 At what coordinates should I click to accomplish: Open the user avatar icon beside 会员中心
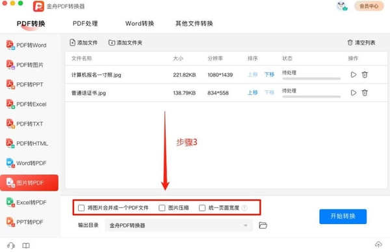pyautogui.click(x=342, y=6)
